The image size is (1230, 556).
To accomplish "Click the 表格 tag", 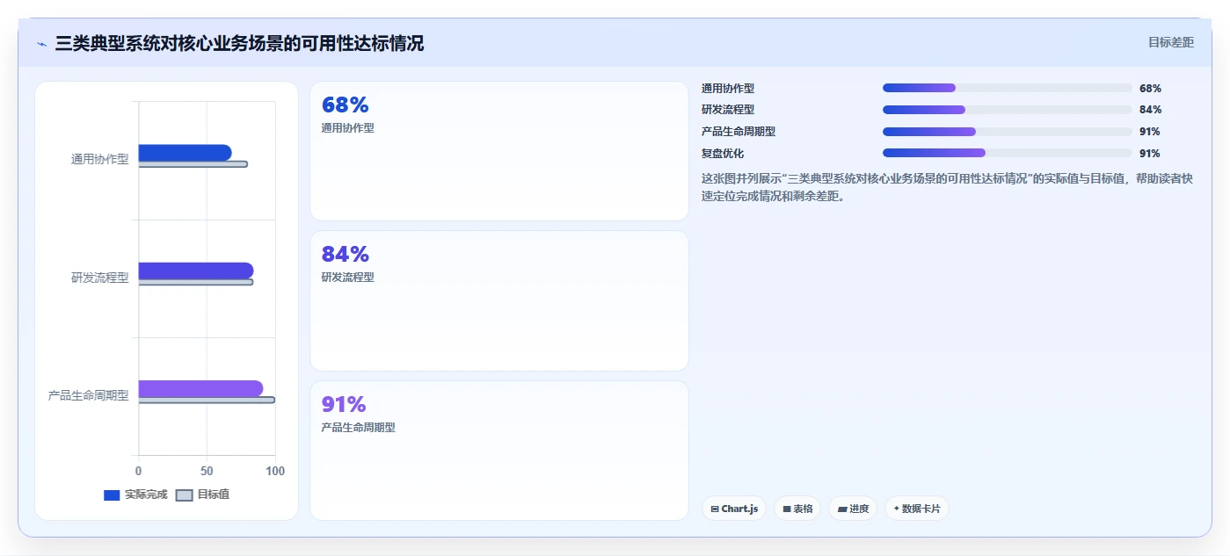I will point(797,509).
